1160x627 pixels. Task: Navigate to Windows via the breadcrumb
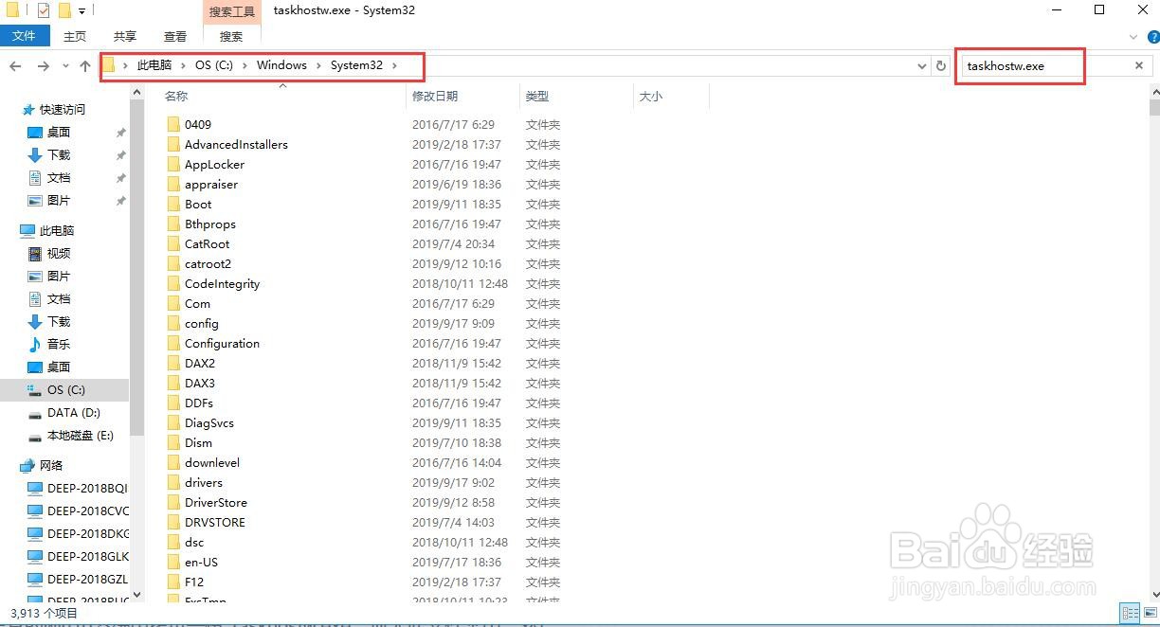click(281, 66)
